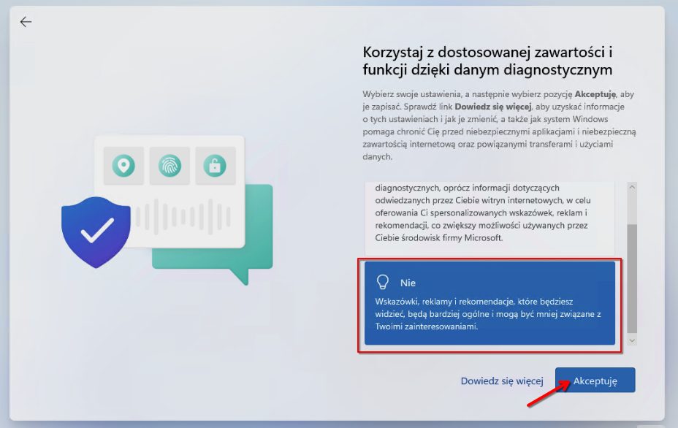Click the bold "Akceptuję" word in the description
The height and width of the screenshot is (428, 678).
(x=595, y=95)
